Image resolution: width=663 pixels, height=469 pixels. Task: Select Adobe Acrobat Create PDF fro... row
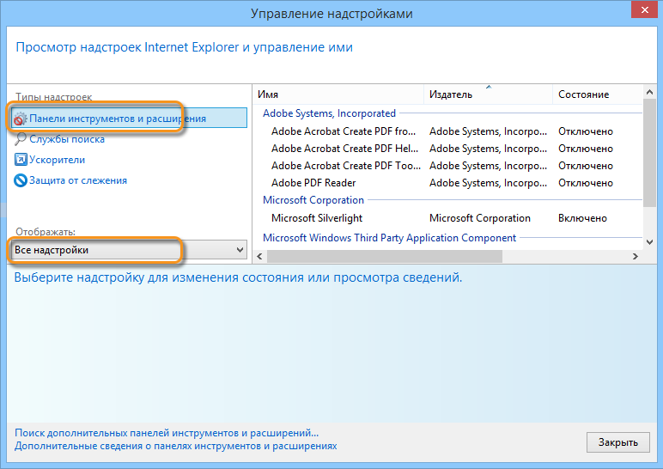[x=448, y=131]
